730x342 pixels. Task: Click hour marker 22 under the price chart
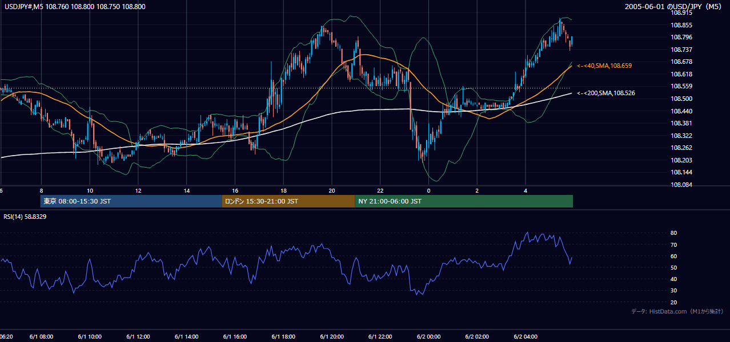(x=380, y=190)
